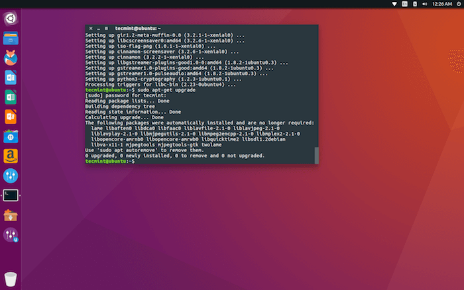Open the tweak tool icon with badge
Screen dimensions: 464x290
[x=11, y=235]
